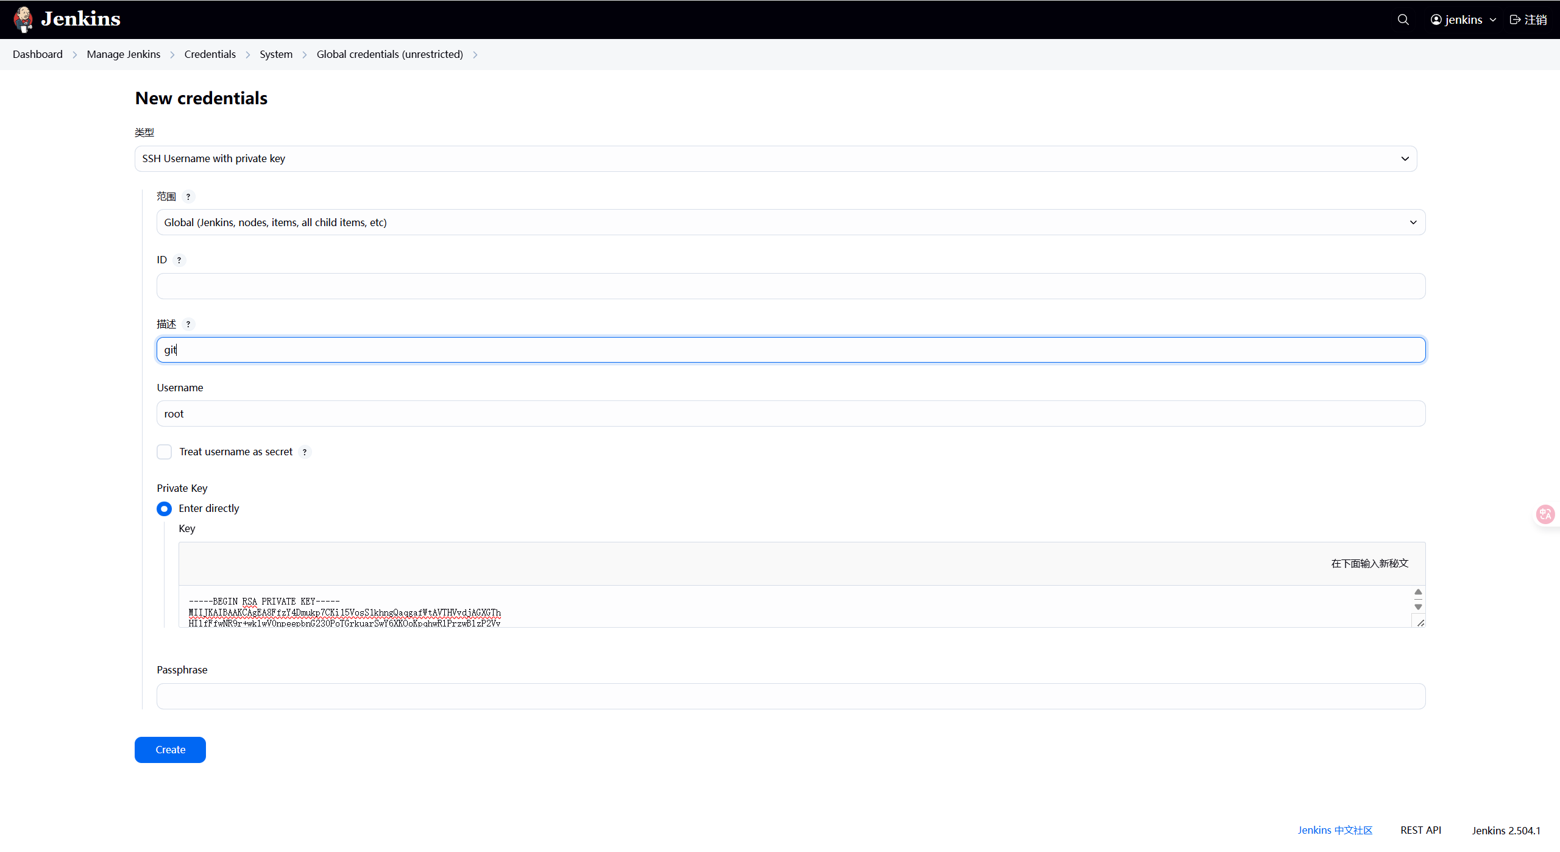Go to Manage Jenkins breadcrumb
Viewport: 1560px width, 852px height.
tap(123, 54)
